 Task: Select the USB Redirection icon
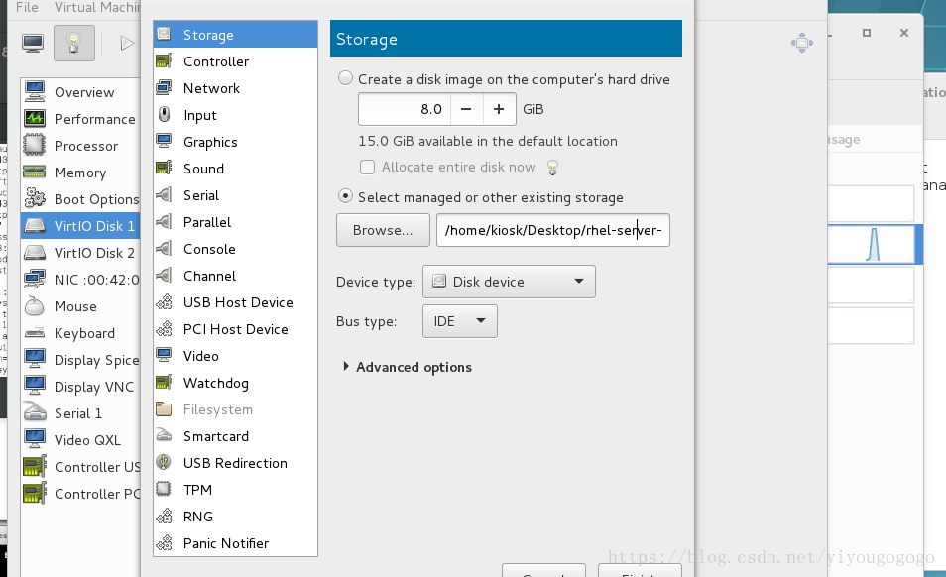164,462
